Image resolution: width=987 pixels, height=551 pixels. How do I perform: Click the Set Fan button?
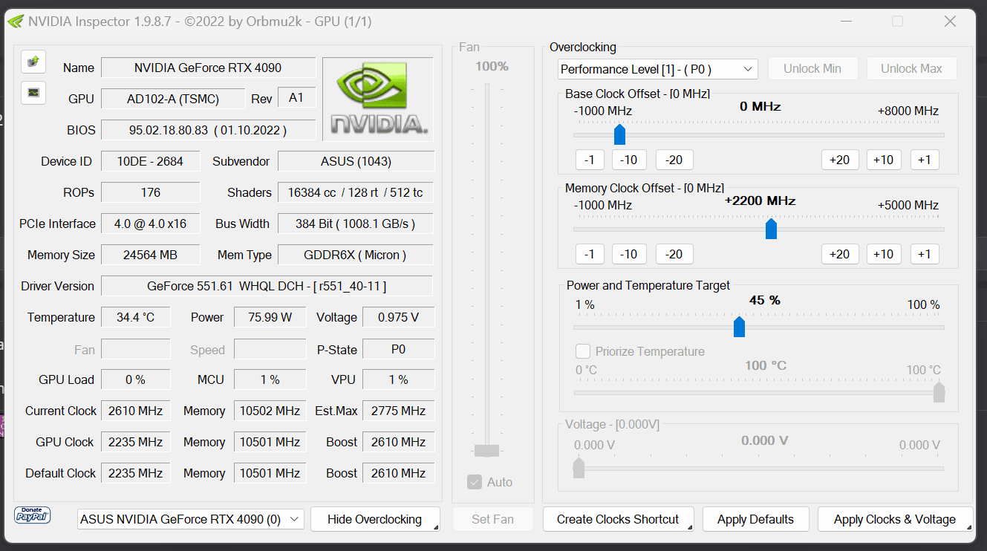click(x=492, y=519)
